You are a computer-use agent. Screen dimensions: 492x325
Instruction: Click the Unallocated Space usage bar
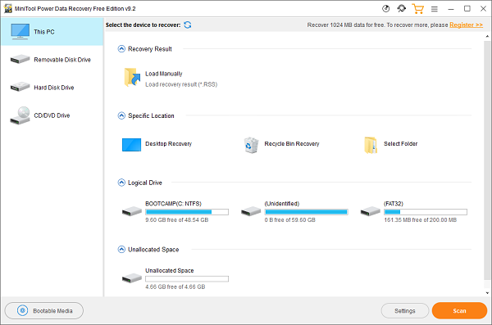[187, 279]
